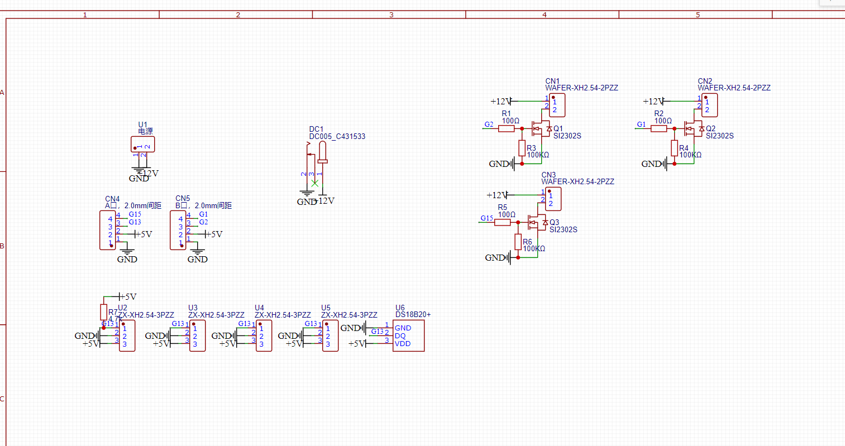Select the U6 DS18B20+ sensor block

[408, 335]
